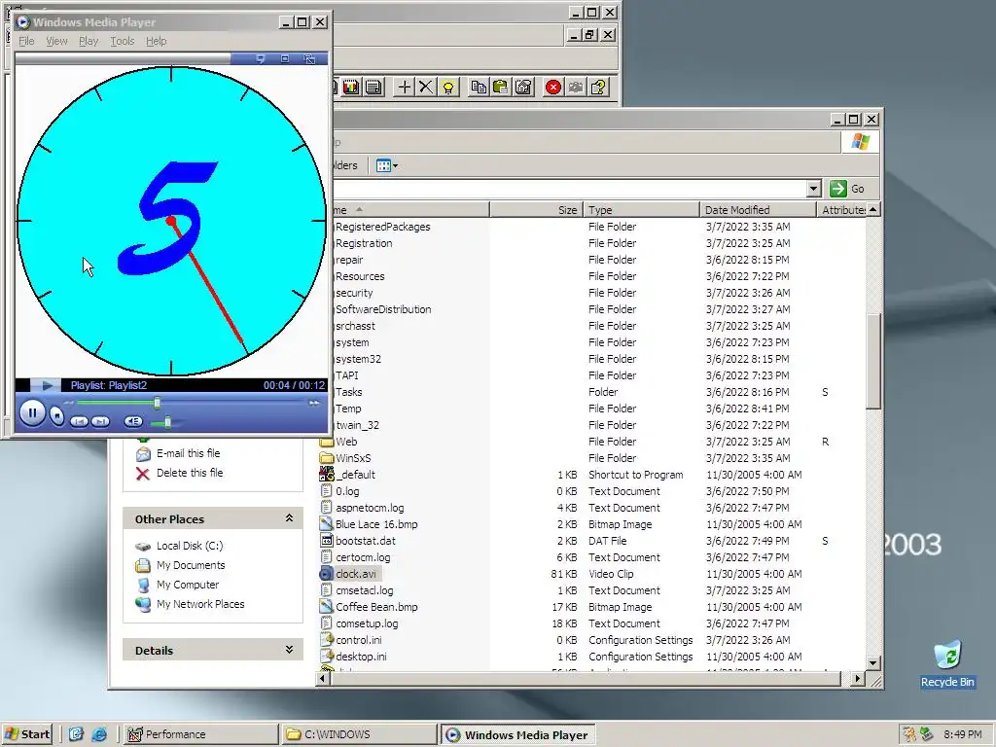The height and width of the screenshot is (747, 996).
Task: Click the Add counter plus icon in Performance
Action: [404, 87]
